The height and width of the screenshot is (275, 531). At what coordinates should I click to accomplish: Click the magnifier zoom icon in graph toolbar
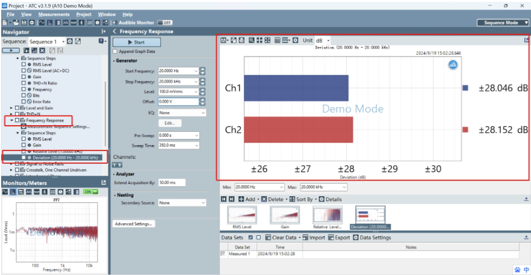coord(252,40)
